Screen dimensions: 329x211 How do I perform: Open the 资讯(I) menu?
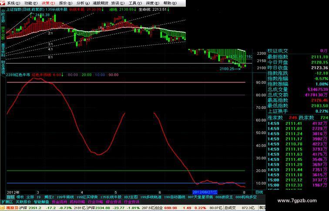tap(118, 3)
